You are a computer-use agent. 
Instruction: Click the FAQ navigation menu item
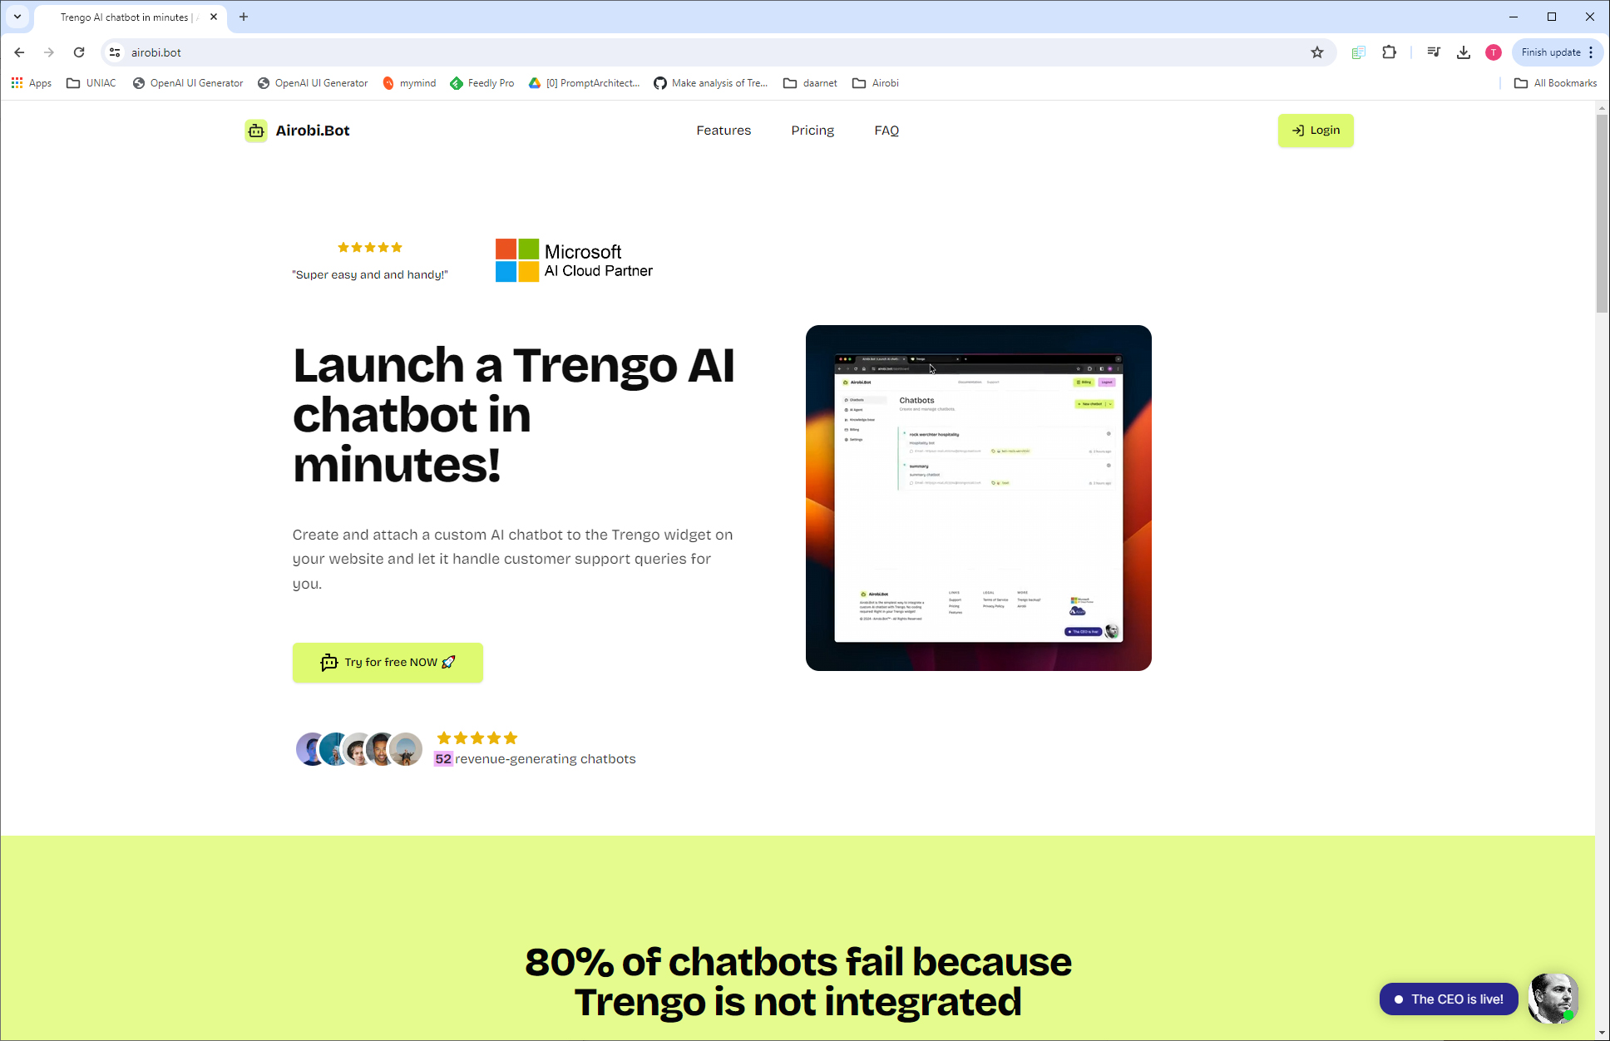point(886,131)
